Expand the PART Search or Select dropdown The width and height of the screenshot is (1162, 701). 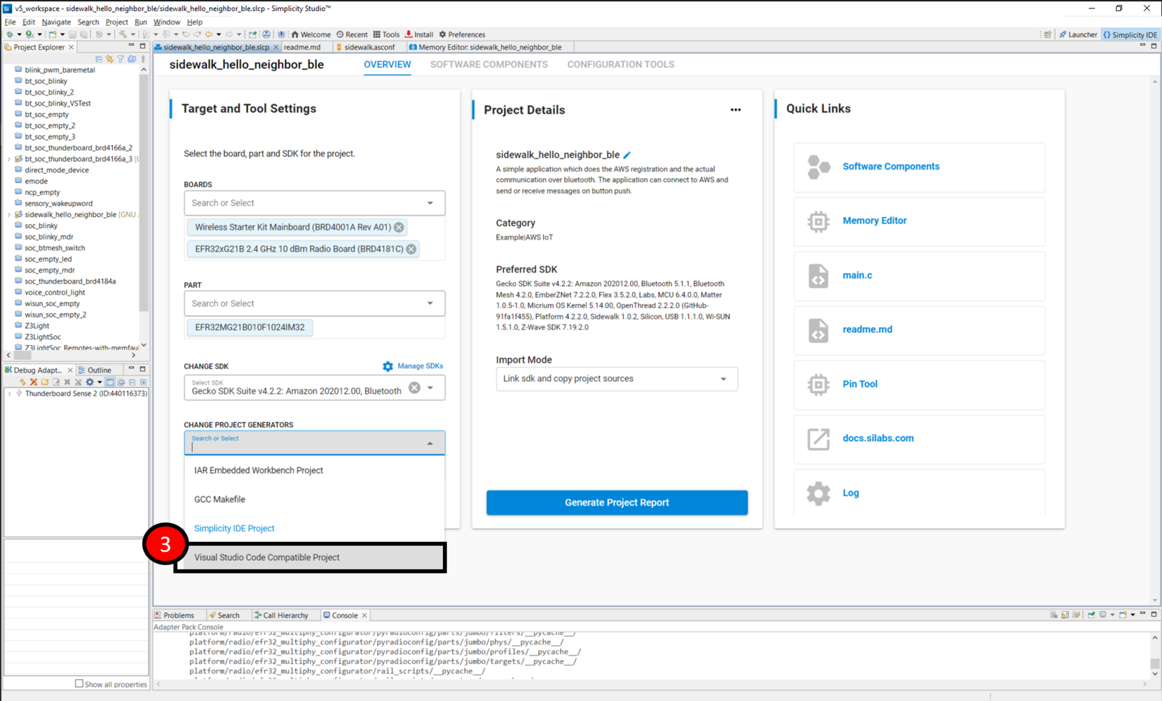coord(430,303)
